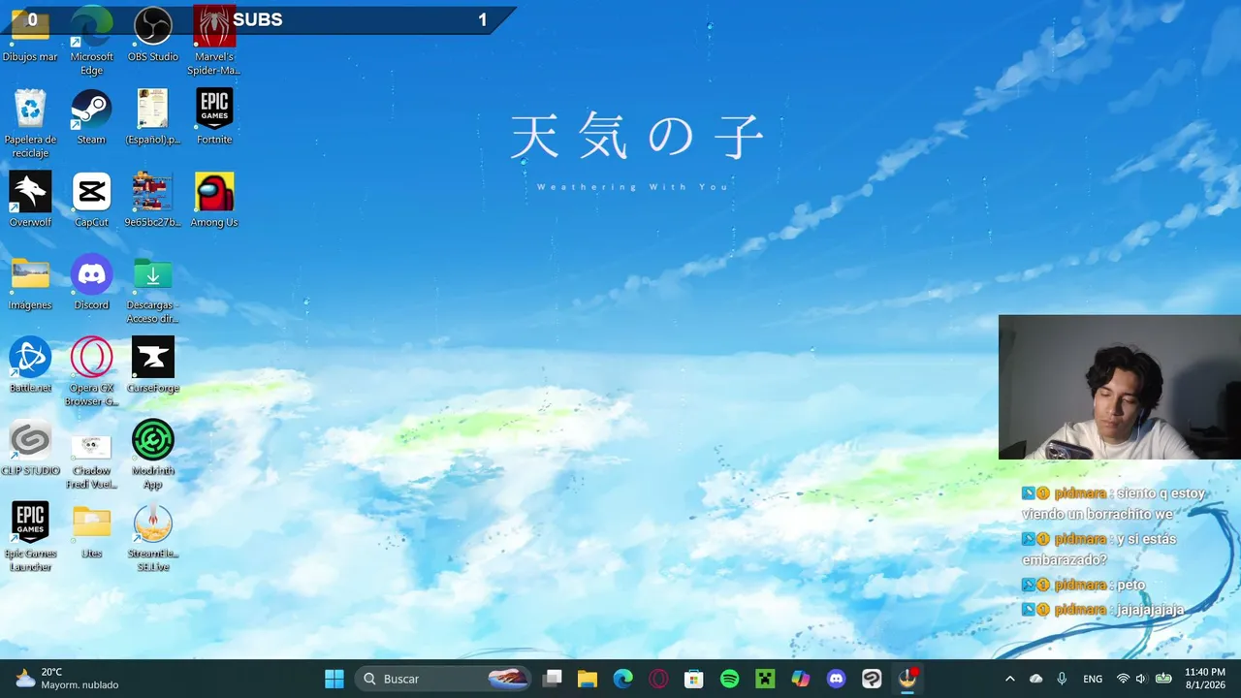Open the weather widget showing 20°C

click(67, 679)
